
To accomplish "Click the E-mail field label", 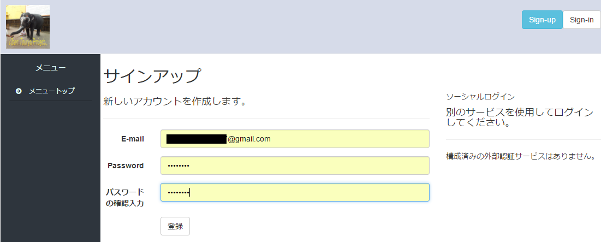I will click(132, 139).
